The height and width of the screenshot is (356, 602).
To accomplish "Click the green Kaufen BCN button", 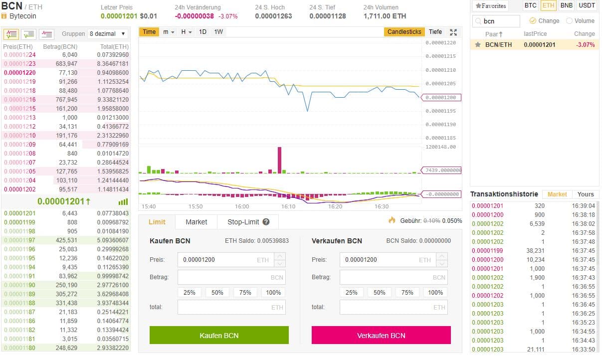I will (x=219, y=335).
